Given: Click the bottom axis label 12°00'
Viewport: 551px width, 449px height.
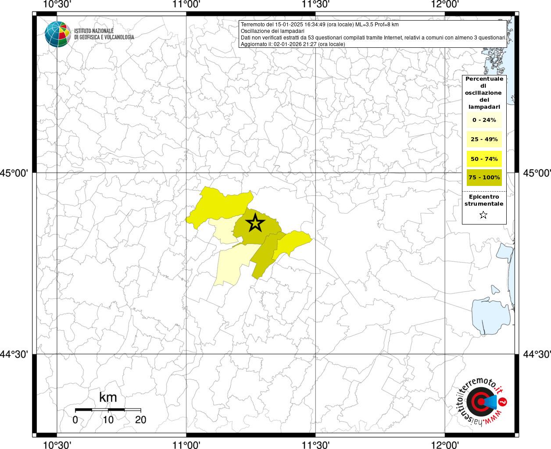Looking at the screenshot, I should click(x=445, y=445).
